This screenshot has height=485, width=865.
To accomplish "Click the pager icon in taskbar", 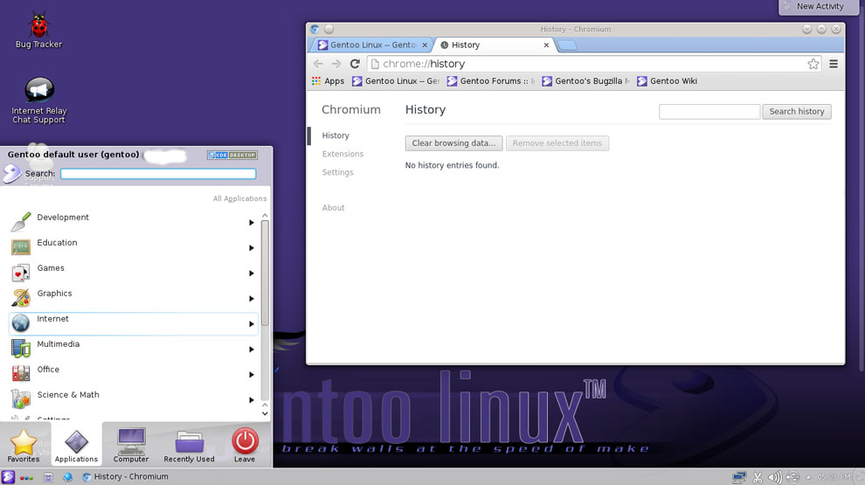I will 49,477.
